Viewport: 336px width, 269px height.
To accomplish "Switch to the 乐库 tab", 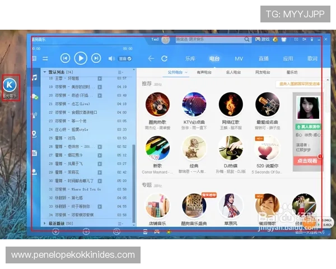I will tap(190, 58).
